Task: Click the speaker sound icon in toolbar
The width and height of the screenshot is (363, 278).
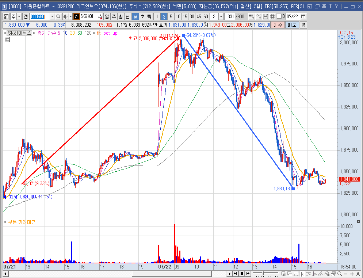Action: pos(65,16)
